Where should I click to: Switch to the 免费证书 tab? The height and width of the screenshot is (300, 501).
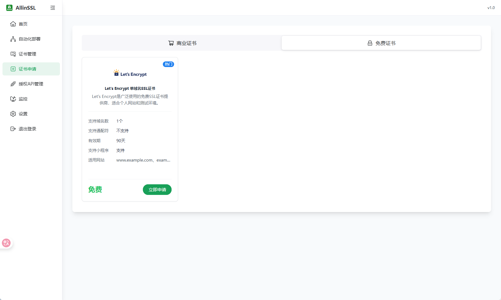(x=381, y=43)
